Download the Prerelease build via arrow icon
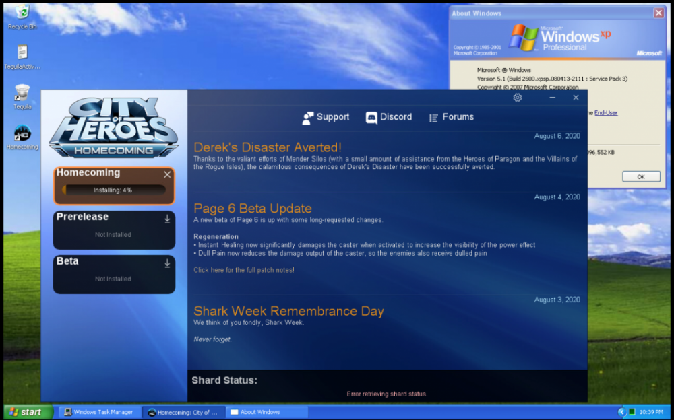674x420 pixels. pos(167,219)
